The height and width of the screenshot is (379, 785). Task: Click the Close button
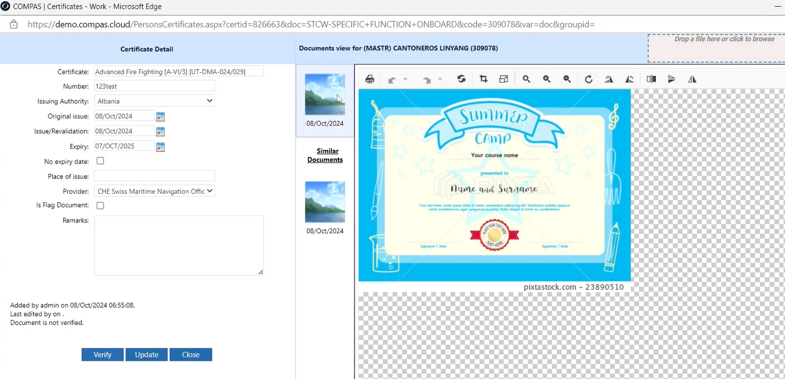click(x=191, y=355)
